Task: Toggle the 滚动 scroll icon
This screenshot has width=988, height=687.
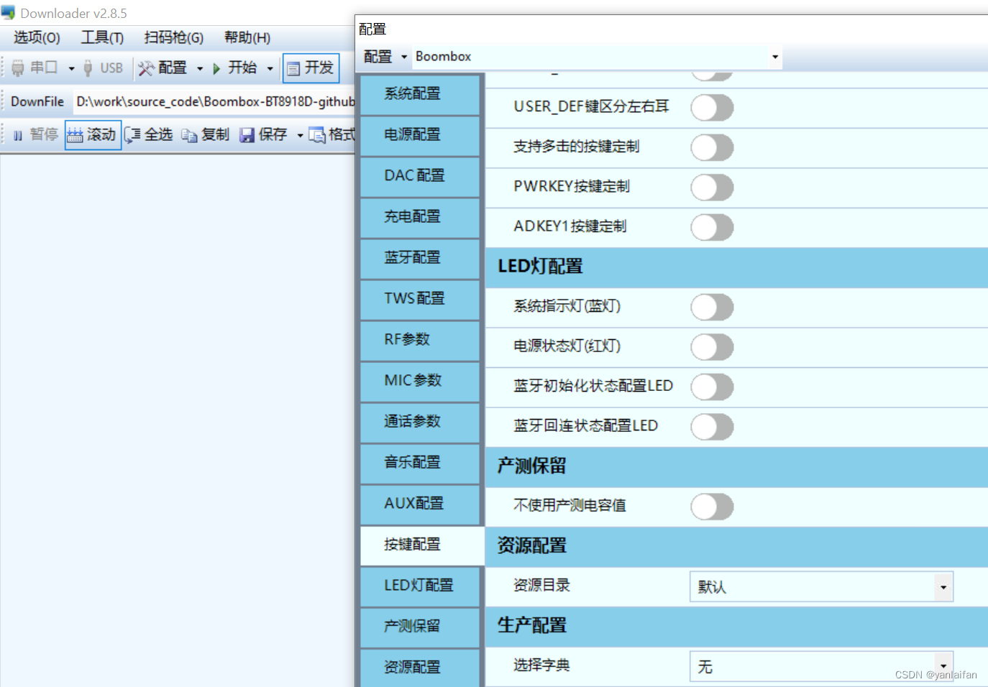Action: 92,134
